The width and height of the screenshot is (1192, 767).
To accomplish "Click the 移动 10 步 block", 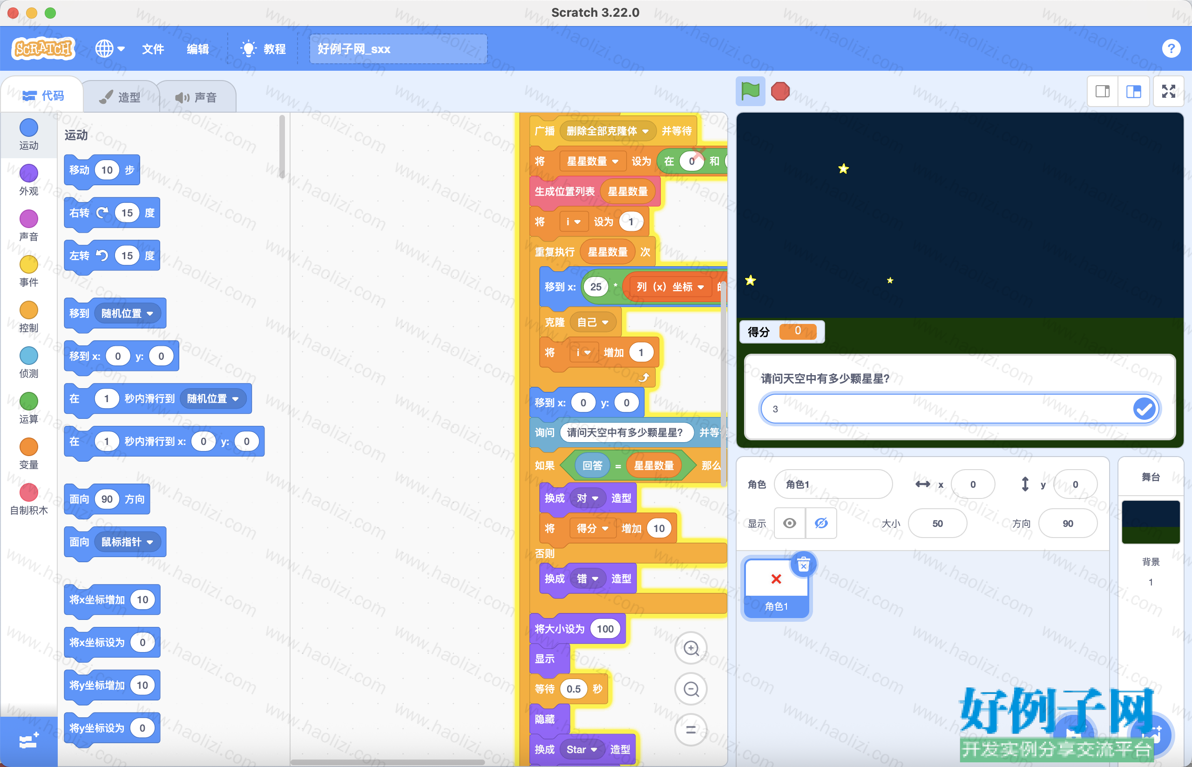I will [x=102, y=170].
